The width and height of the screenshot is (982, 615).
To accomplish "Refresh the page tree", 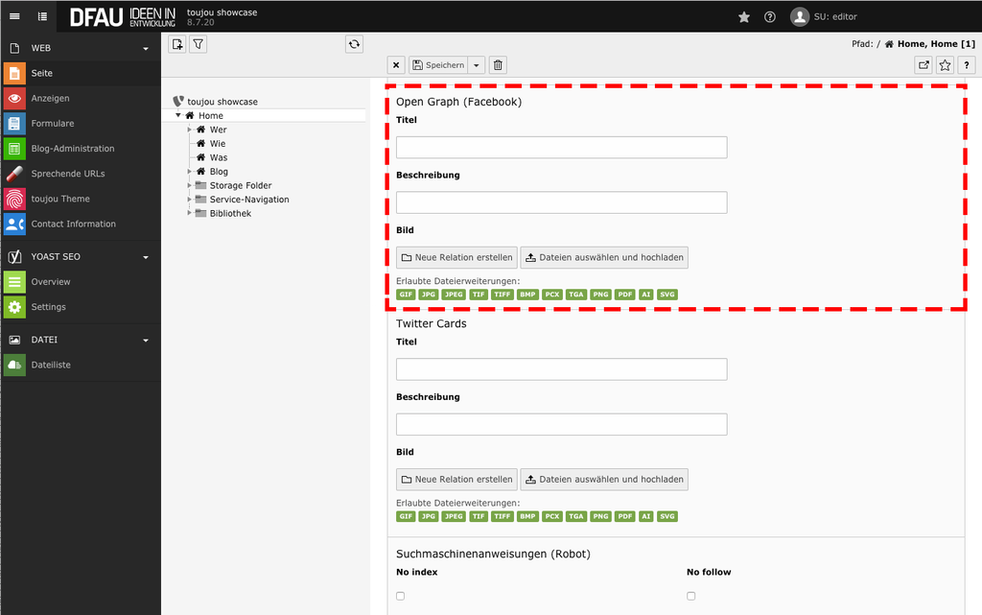I will (x=354, y=44).
